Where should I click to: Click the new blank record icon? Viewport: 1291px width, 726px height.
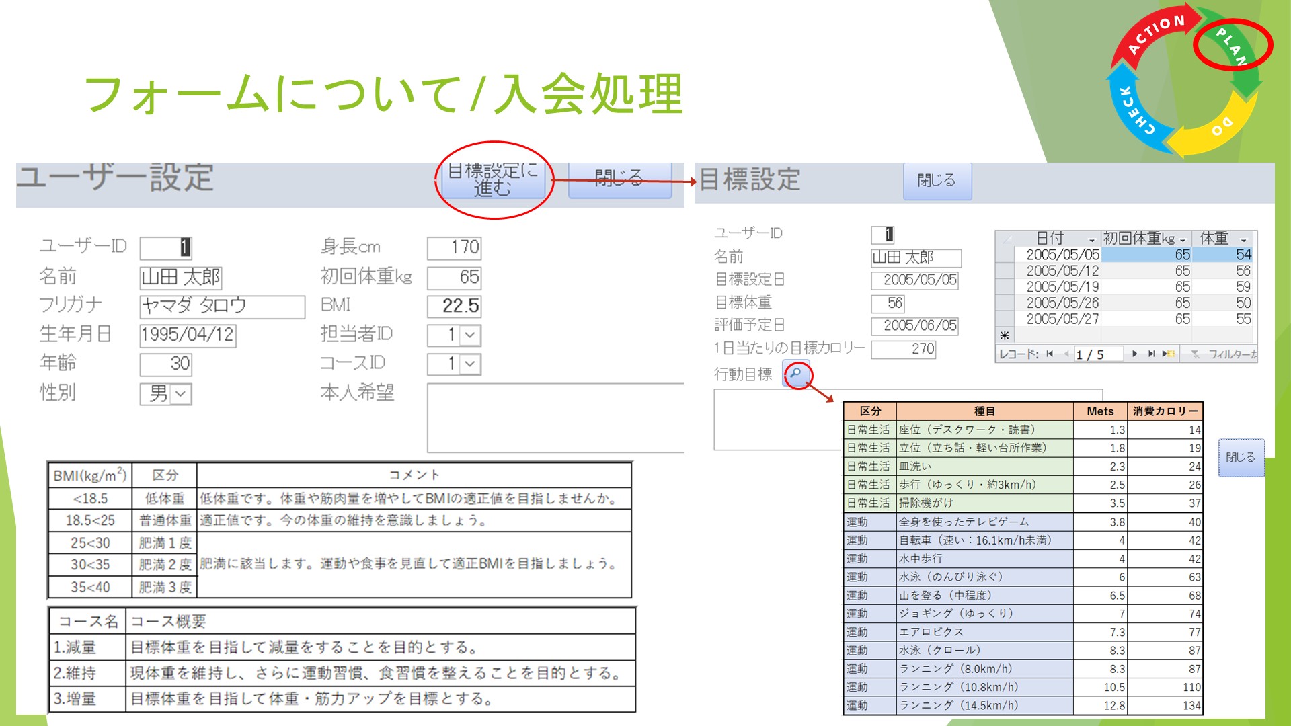[x=1169, y=354]
